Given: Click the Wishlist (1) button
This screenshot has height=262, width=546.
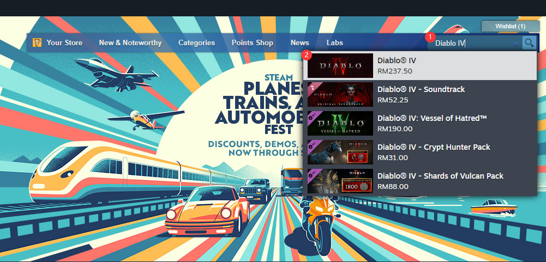Looking at the screenshot, I should point(510,26).
